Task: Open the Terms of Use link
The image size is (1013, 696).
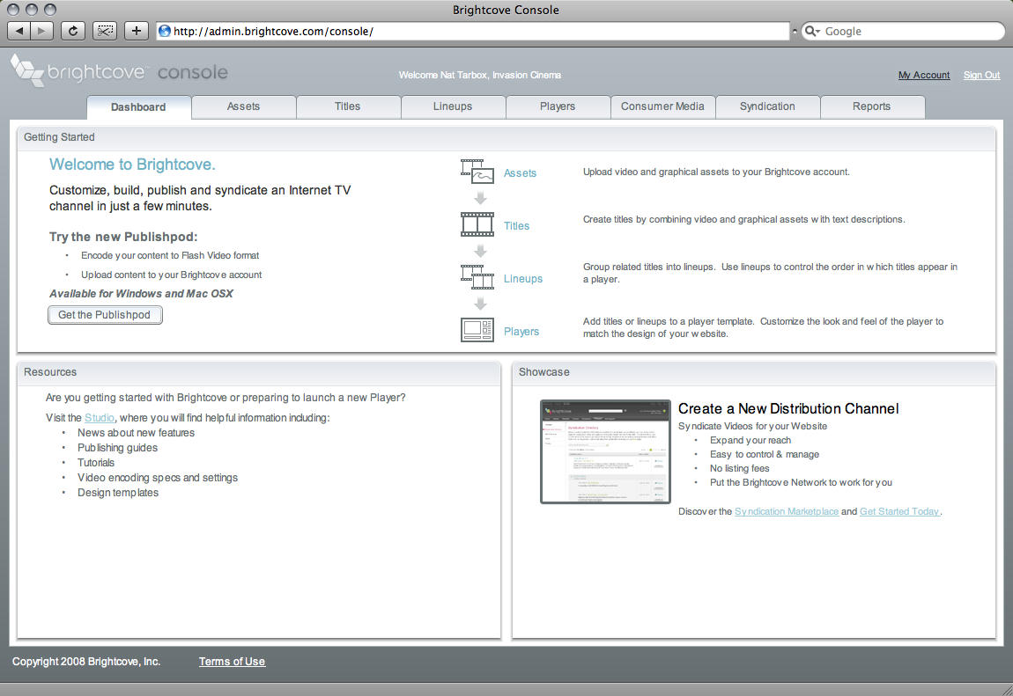Action: click(232, 662)
